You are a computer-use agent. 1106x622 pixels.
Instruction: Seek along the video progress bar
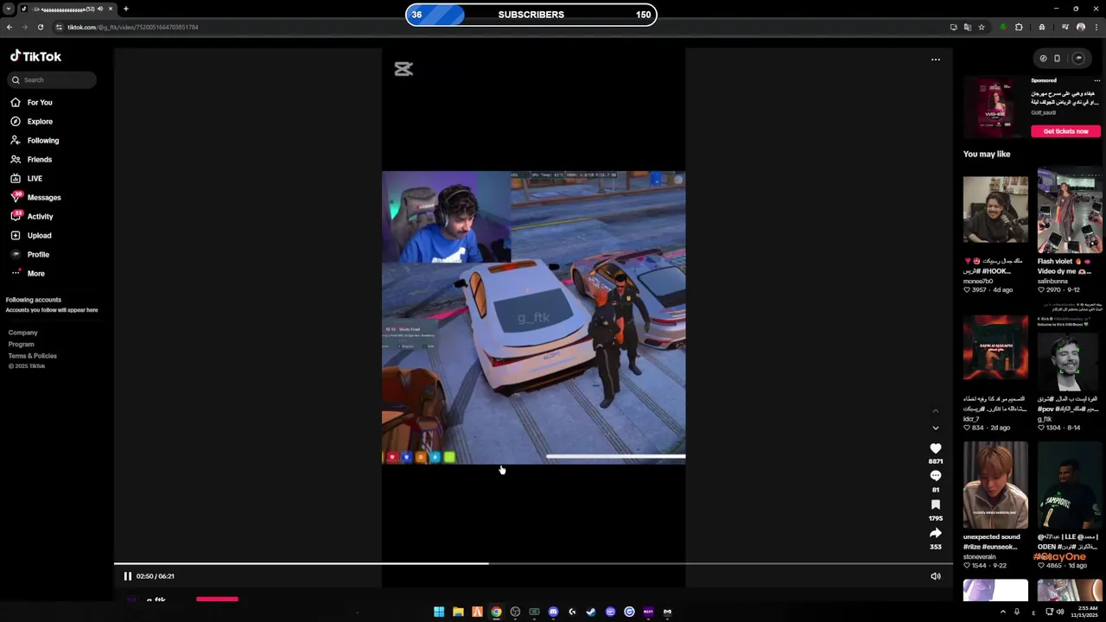(533, 564)
